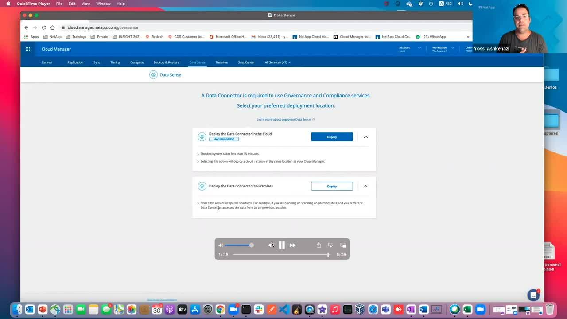This screenshot has height=319, width=567.
Task: Open the Backup & Restore tab
Action: (166, 62)
